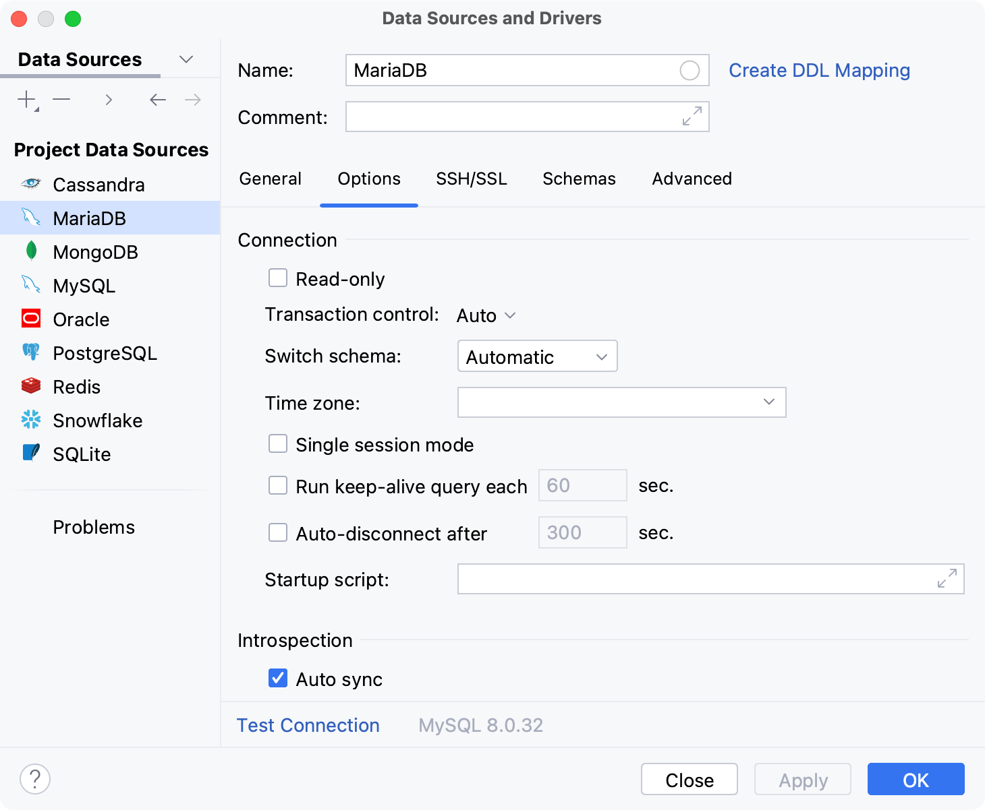The width and height of the screenshot is (985, 810).
Task: Click the Test Connection link
Action: [308, 725]
